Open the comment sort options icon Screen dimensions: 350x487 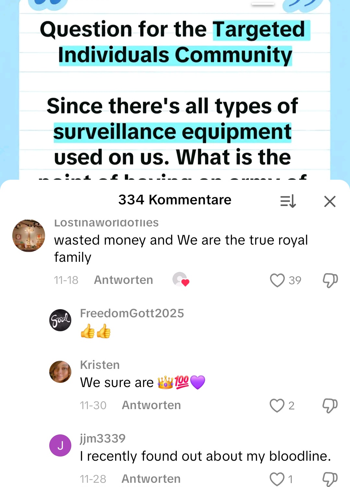[288, 201]
